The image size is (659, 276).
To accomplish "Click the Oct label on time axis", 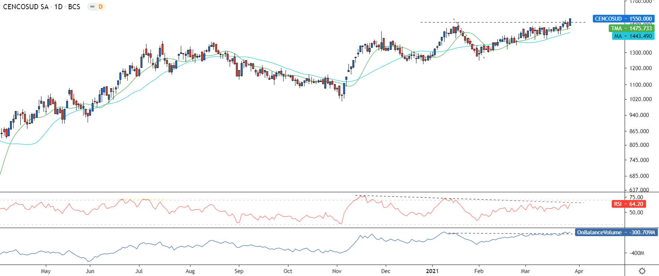I will pos(288,271).
